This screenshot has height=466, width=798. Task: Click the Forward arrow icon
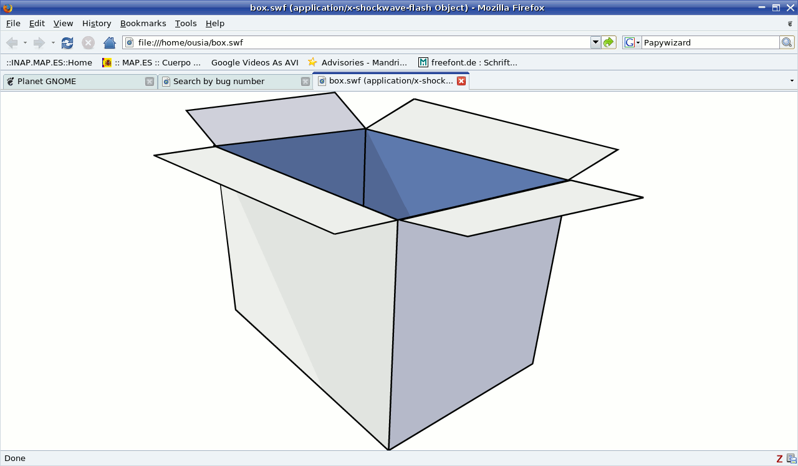click(39, 43)
